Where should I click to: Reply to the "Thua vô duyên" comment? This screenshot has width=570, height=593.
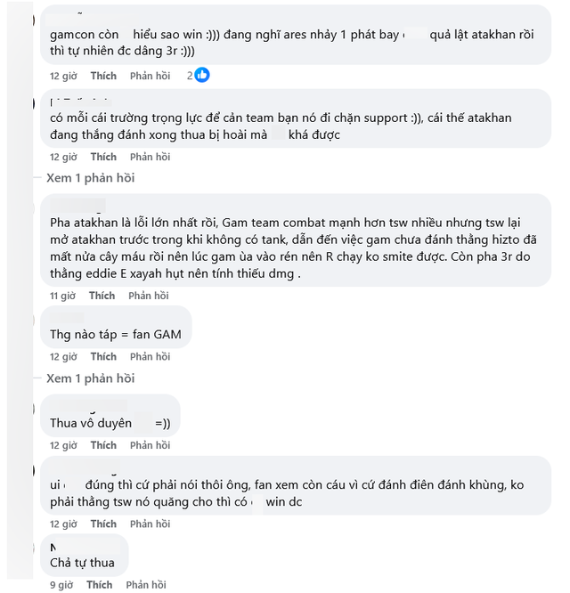[150, 445]
